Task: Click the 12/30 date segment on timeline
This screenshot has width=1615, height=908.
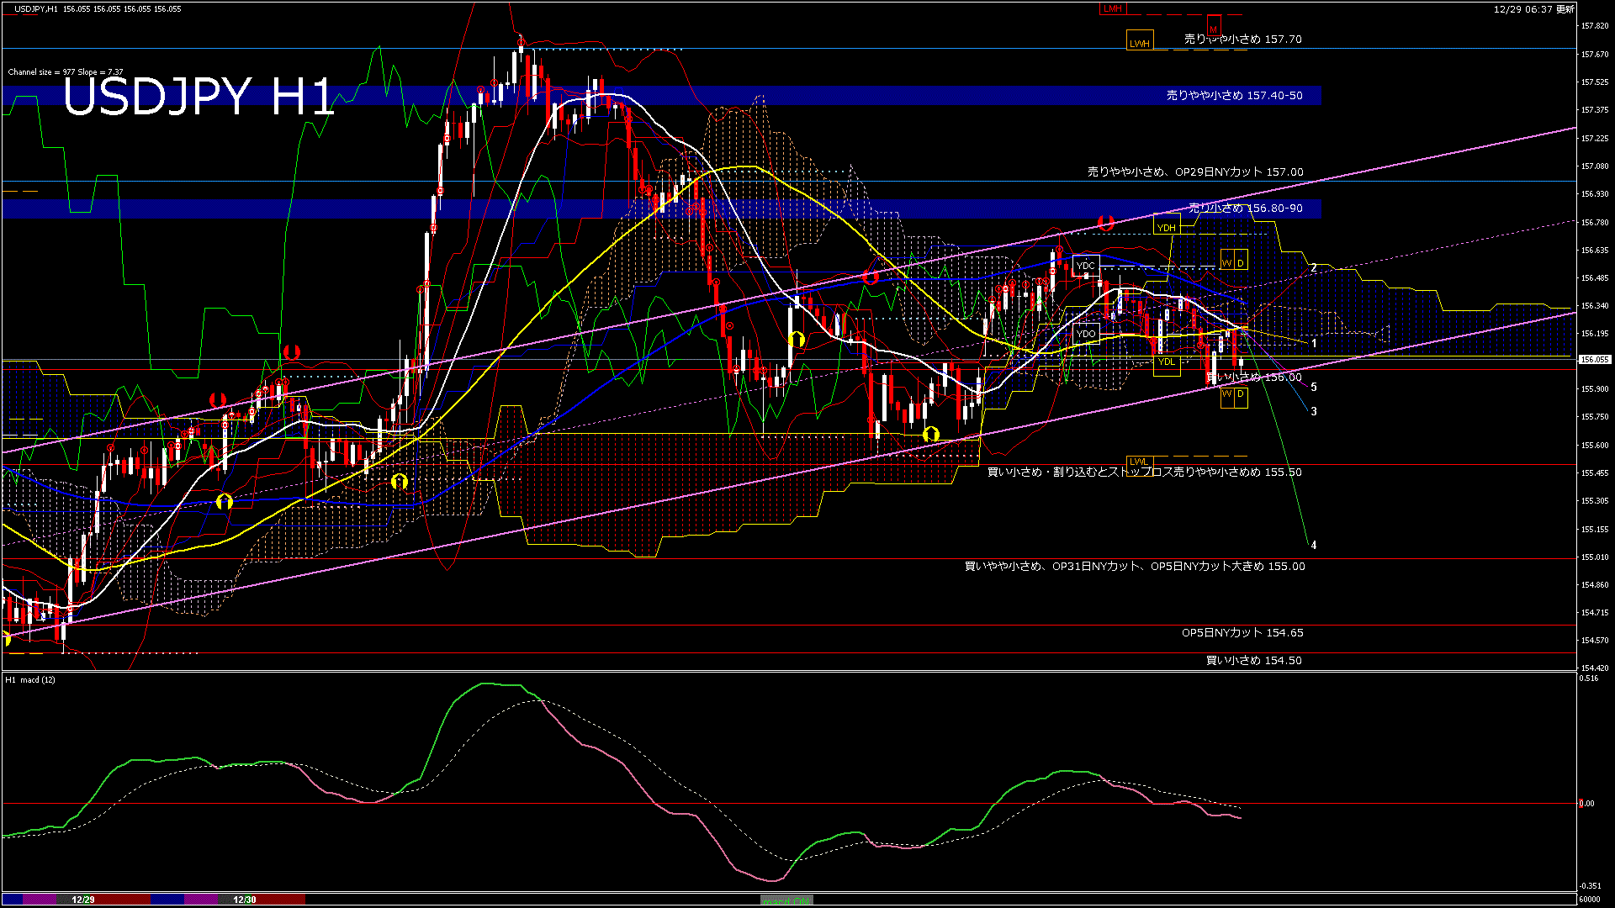Action: coord(244,900)
